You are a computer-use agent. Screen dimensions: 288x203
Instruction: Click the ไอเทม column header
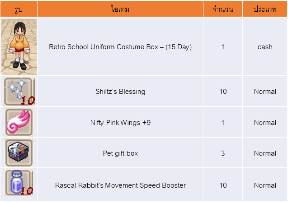120,9
